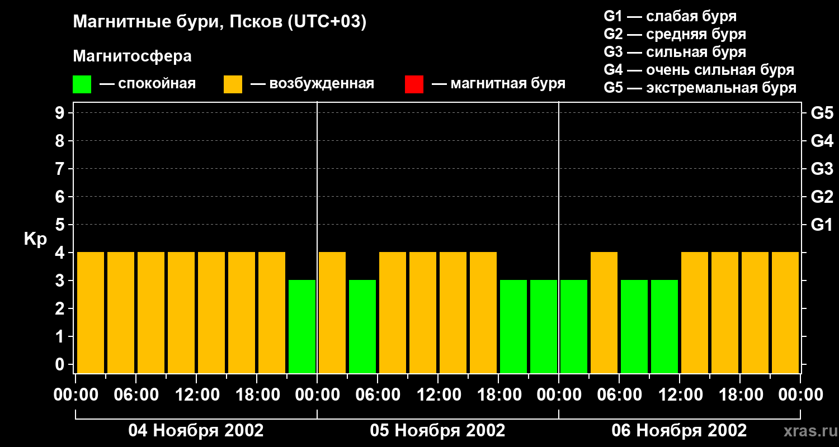Click the 03:00–06:00 orange bar on 06 Ноября
The height and width of the screenshot is (447, 839).
604,312
